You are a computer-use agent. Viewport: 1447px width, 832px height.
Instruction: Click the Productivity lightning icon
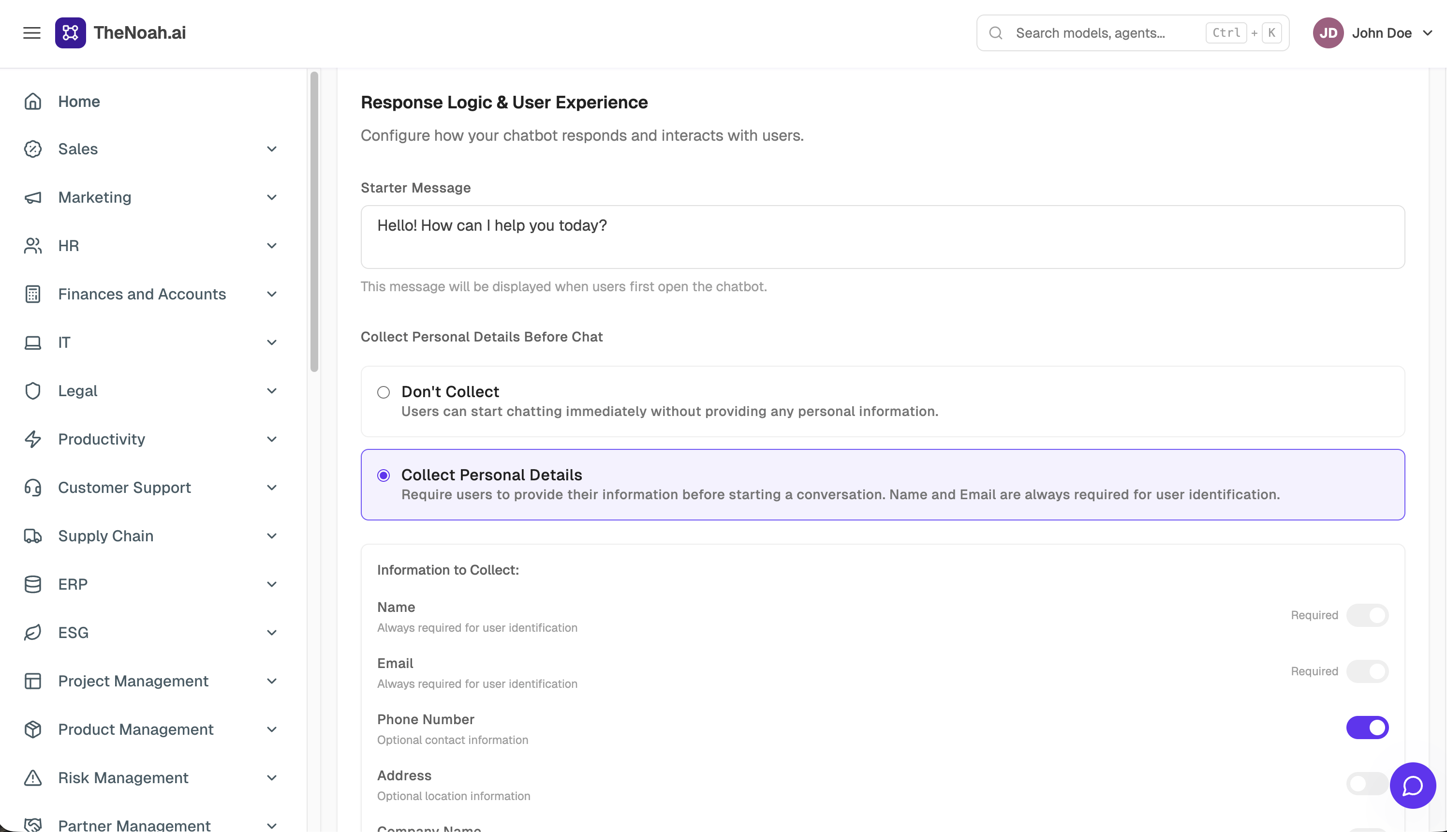pos(33,439)
